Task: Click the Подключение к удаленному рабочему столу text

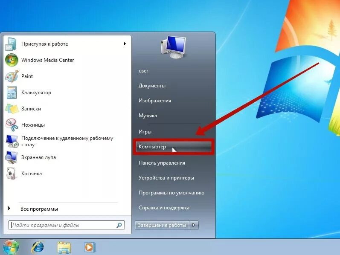Action: point(67,142)
